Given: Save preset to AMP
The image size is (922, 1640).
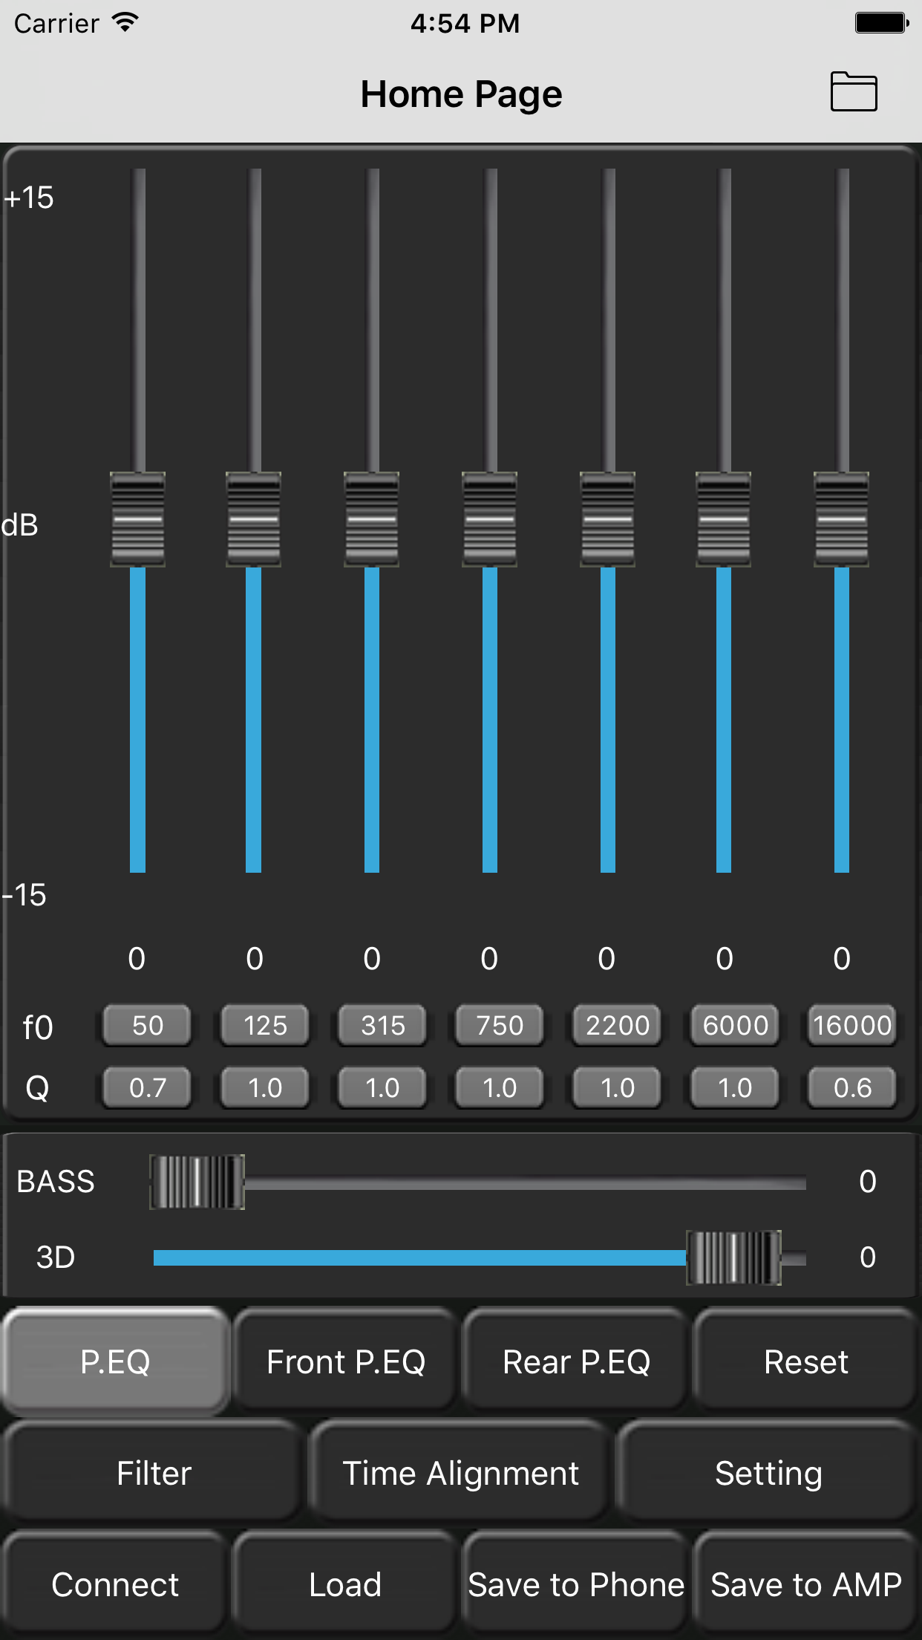Looking at the screenshot, I should [806, 1584].
